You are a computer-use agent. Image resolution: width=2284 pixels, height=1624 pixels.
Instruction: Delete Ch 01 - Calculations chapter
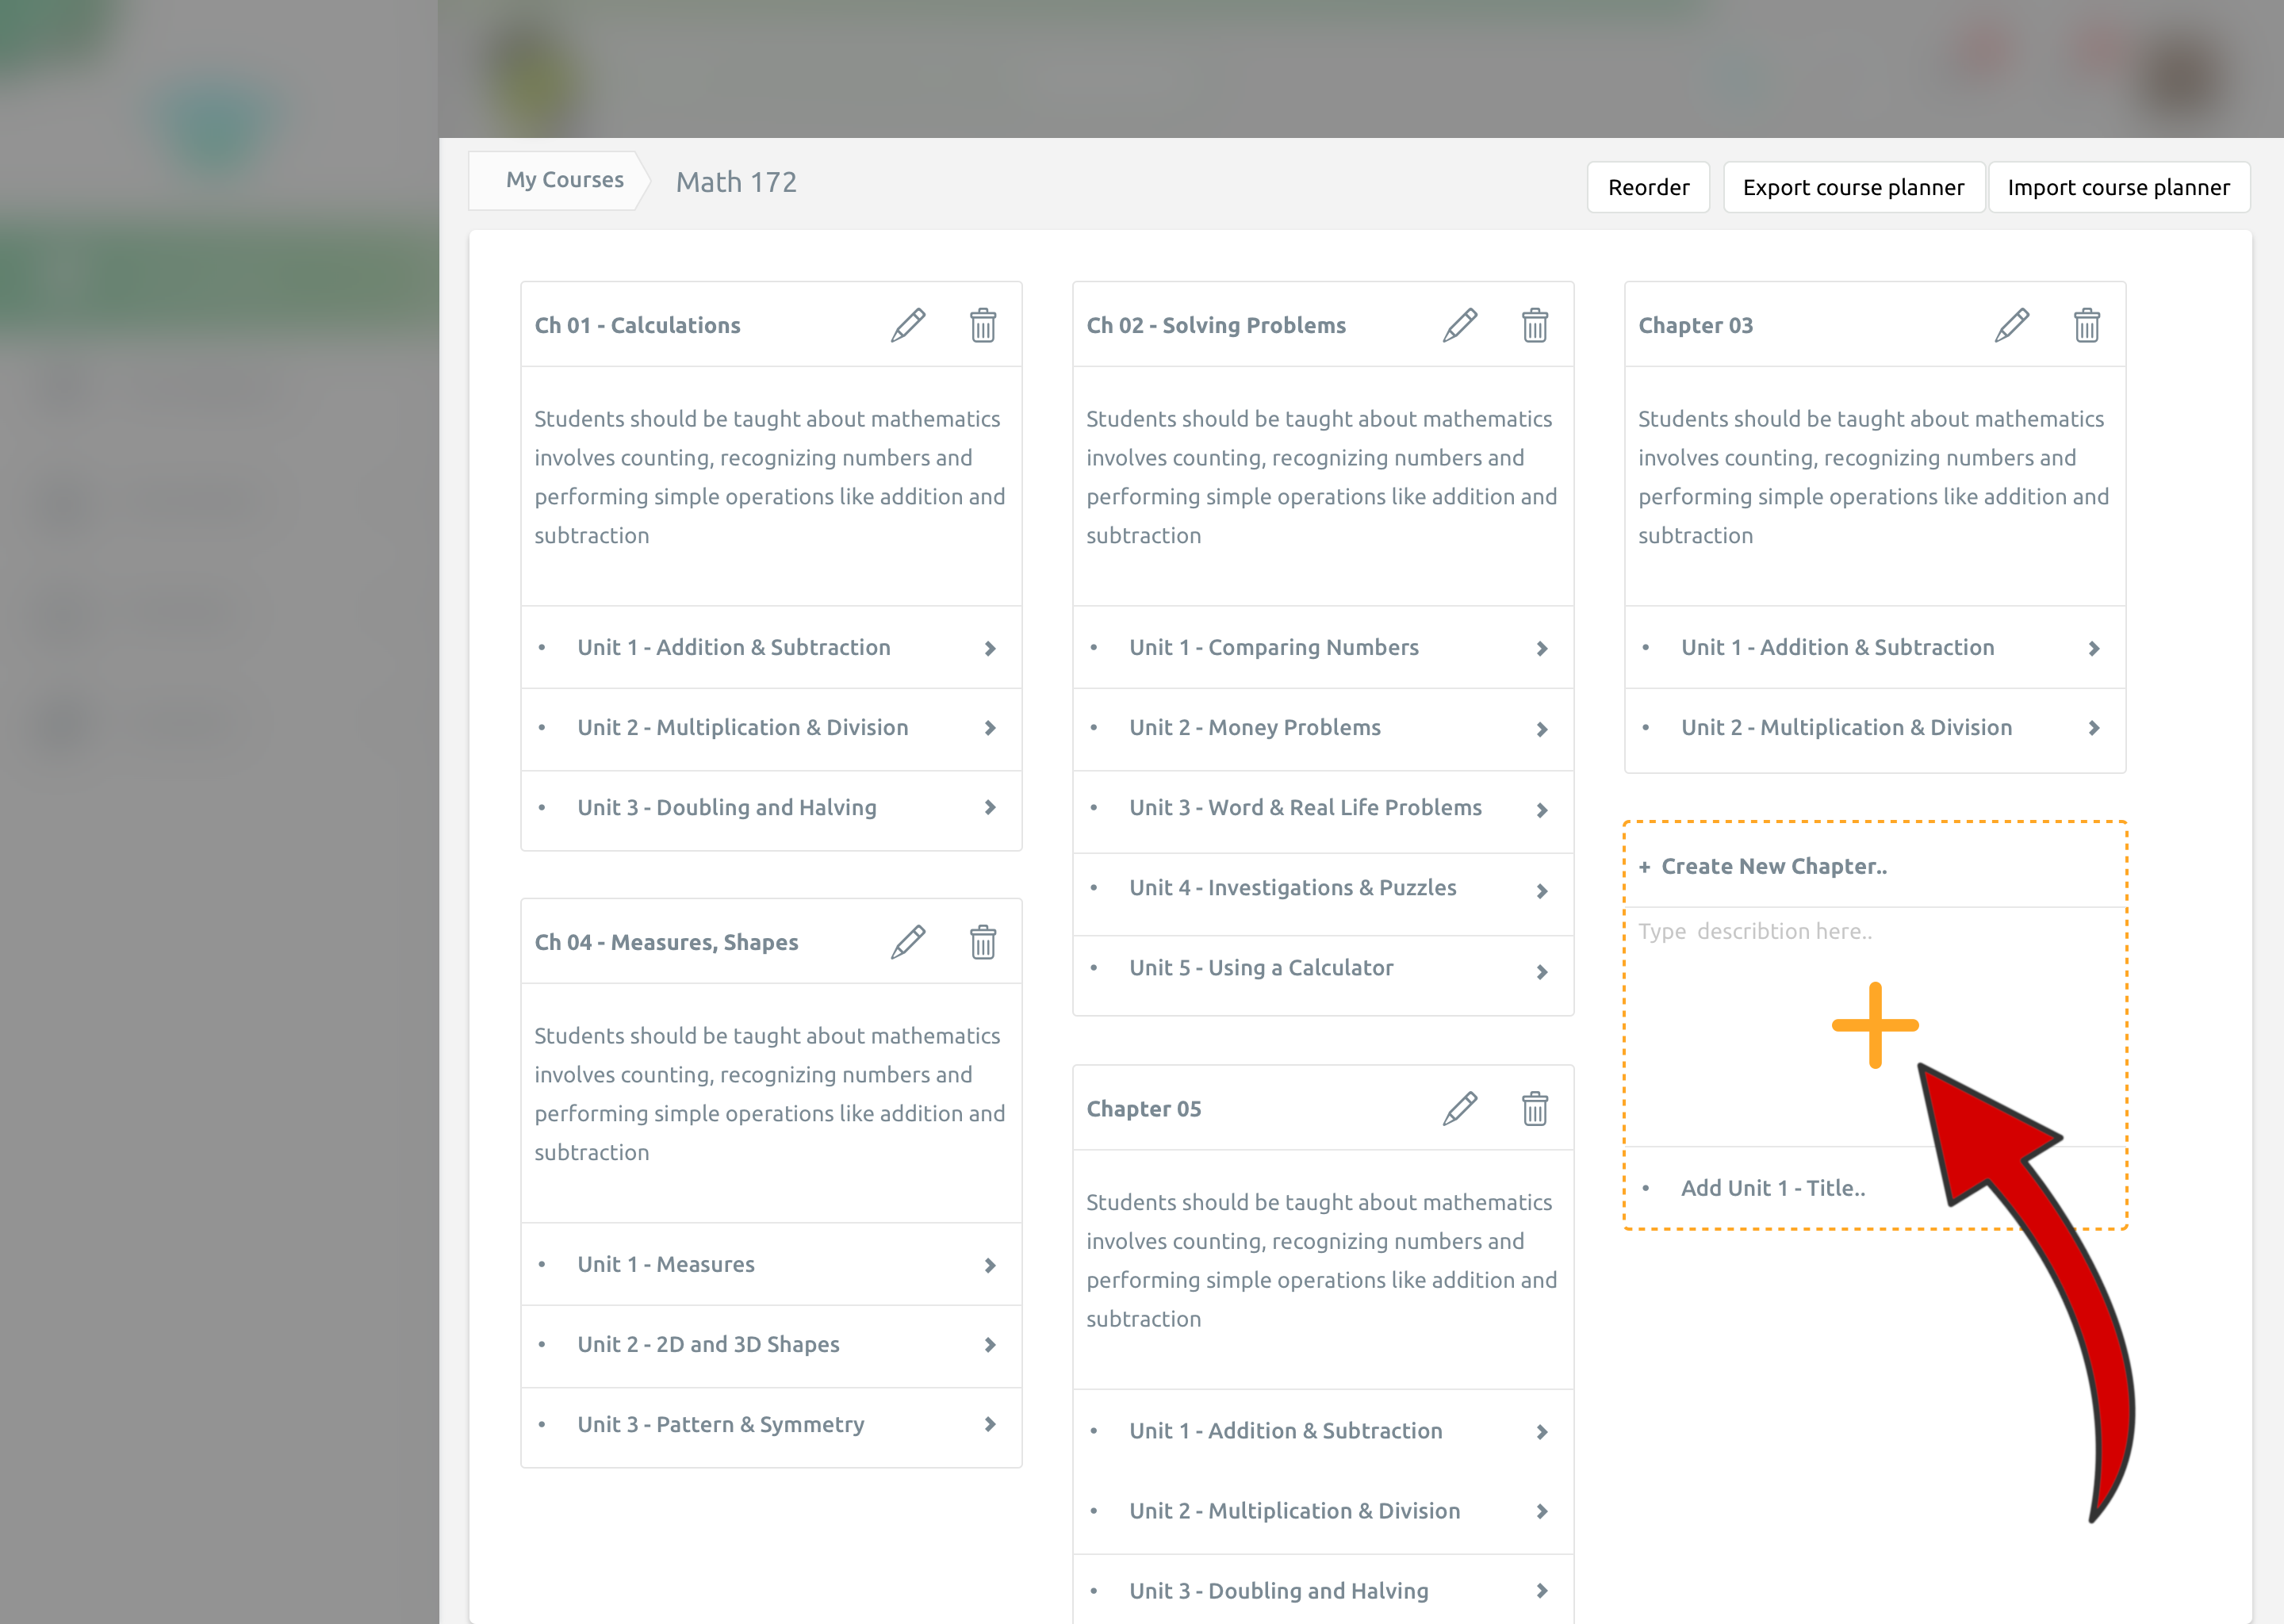click(x=982, y=325)
